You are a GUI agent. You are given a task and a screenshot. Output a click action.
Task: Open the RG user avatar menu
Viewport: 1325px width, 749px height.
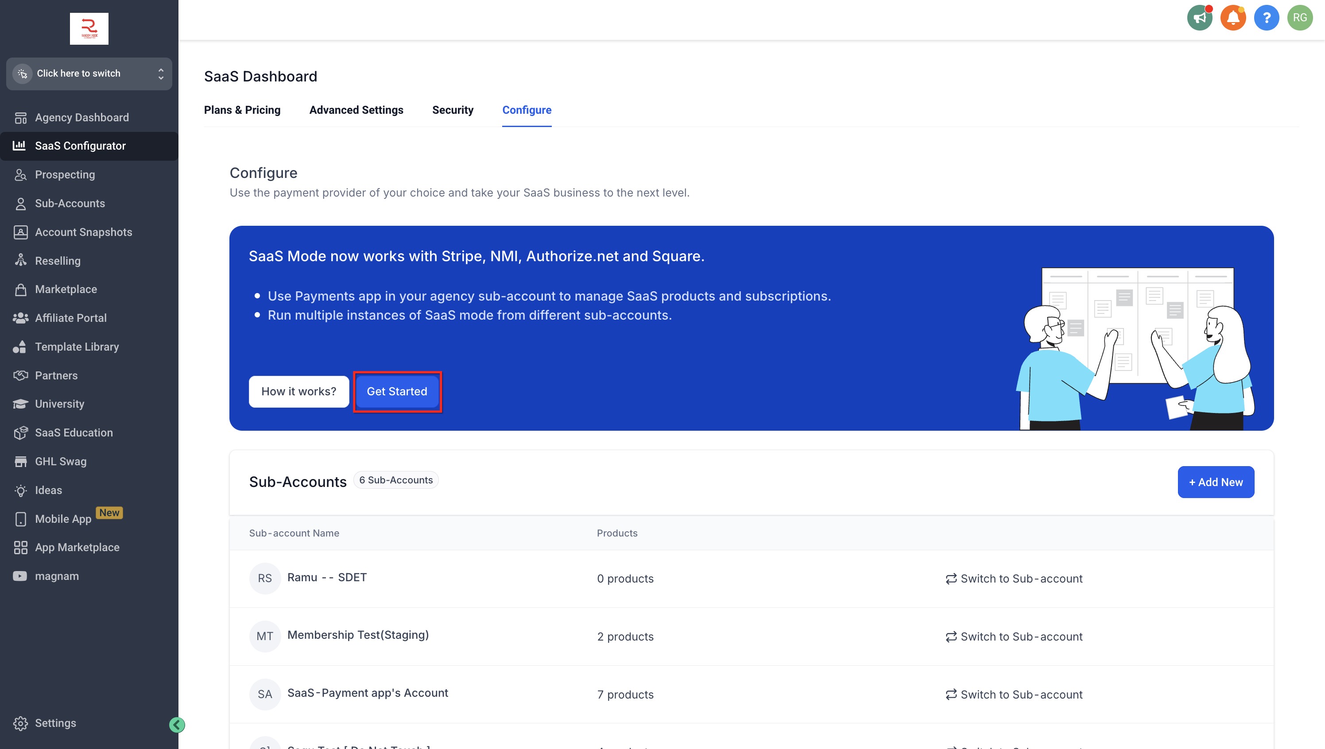pyautogui.click(x=1300, y=18)
